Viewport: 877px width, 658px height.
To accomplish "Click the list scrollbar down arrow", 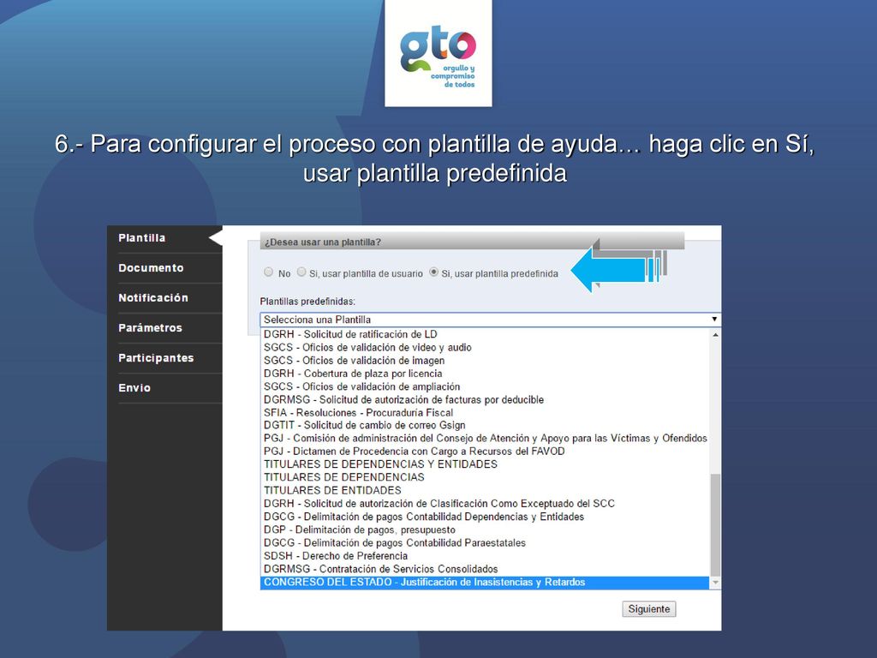I will [x=715, y=583].
